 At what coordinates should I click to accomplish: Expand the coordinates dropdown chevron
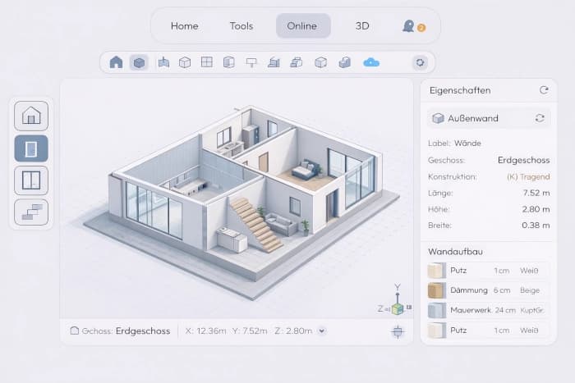pos(321,331)
